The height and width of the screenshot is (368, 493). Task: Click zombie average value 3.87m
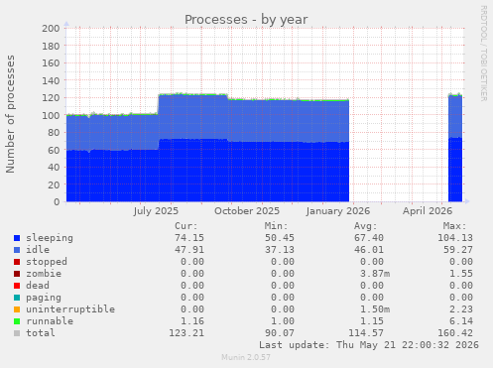point(375,274)
